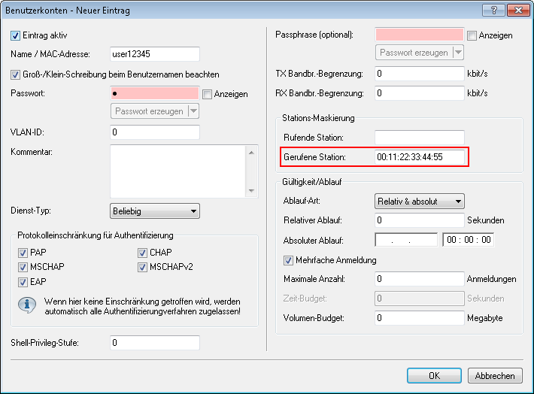This screenshot has width=534, height=394.
Task: Enable Anzeigen checkbox next to Passwort
Action: click(x=207, y=94)
